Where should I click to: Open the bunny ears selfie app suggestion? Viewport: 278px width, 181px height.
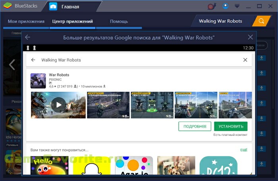[x=176, y=166]
